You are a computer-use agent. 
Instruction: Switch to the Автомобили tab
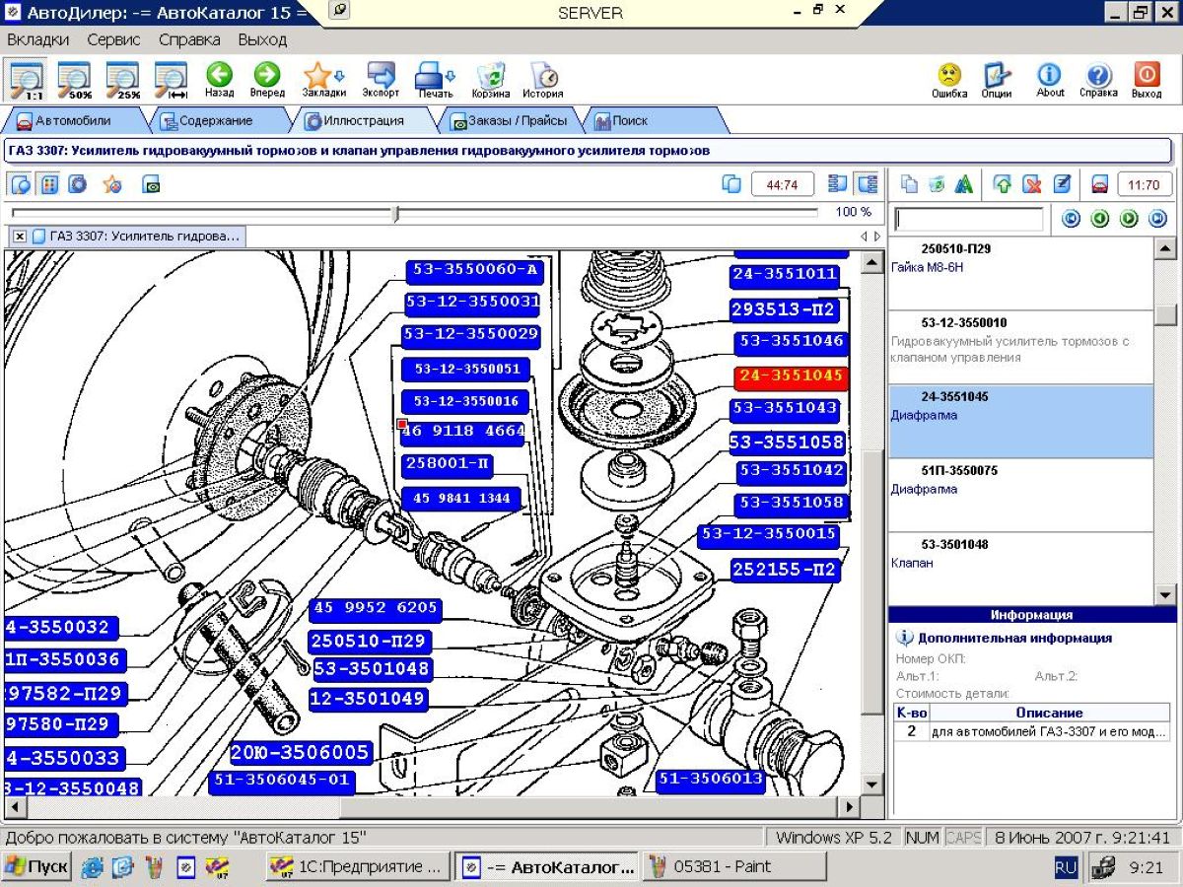point(71,121)
